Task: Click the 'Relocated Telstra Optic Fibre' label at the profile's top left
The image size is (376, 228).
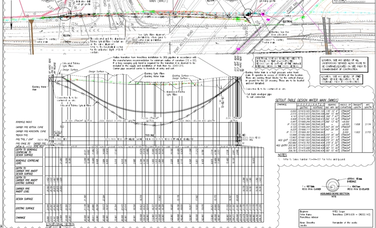Action: 71,64
